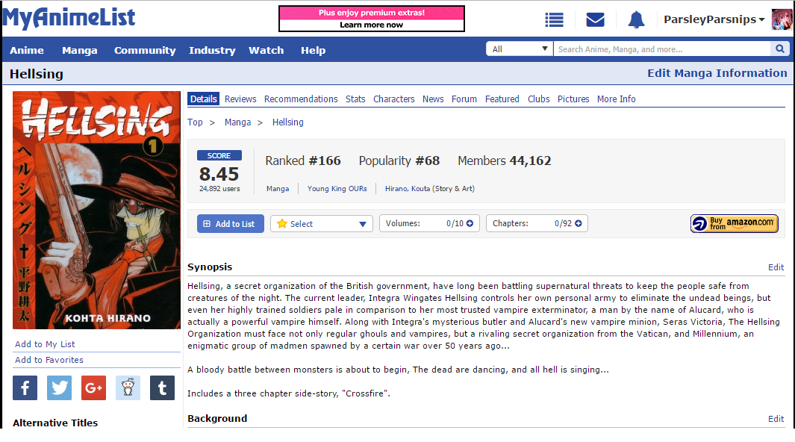
Task: Click Add to Favorites link
Action: [49, 360]
